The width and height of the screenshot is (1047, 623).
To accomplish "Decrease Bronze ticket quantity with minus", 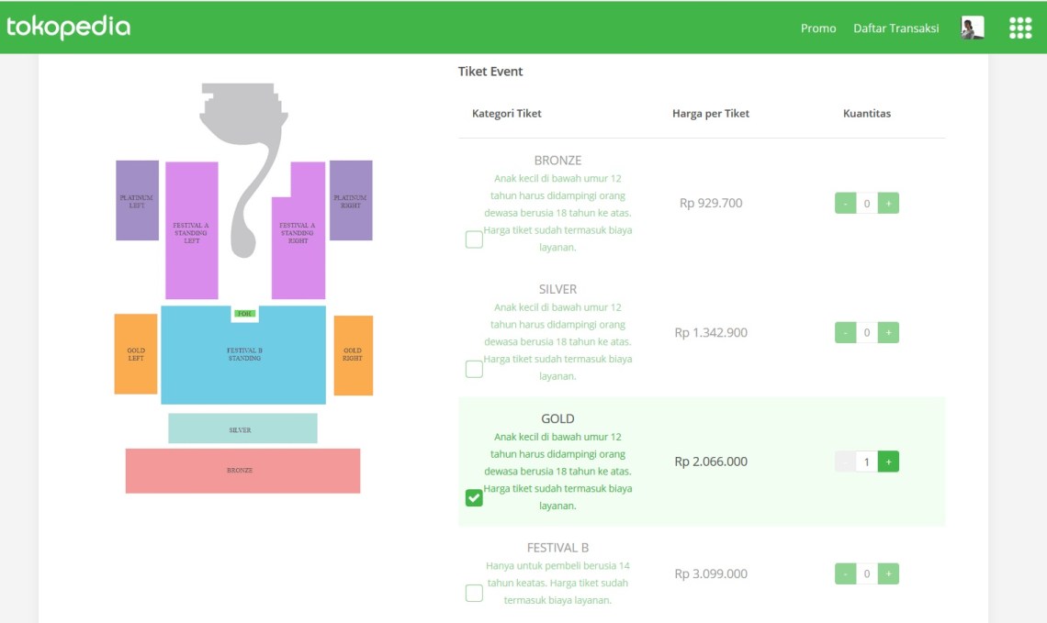I will pyautogui.click(x=845, y=204).
